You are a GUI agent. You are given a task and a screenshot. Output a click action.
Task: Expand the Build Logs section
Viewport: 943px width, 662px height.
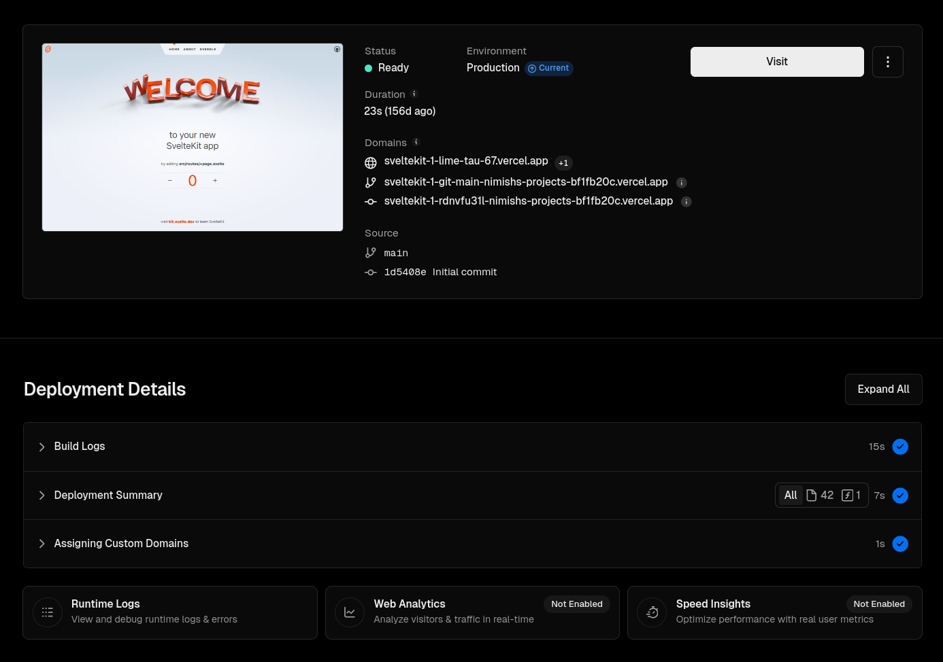point(79,447)
